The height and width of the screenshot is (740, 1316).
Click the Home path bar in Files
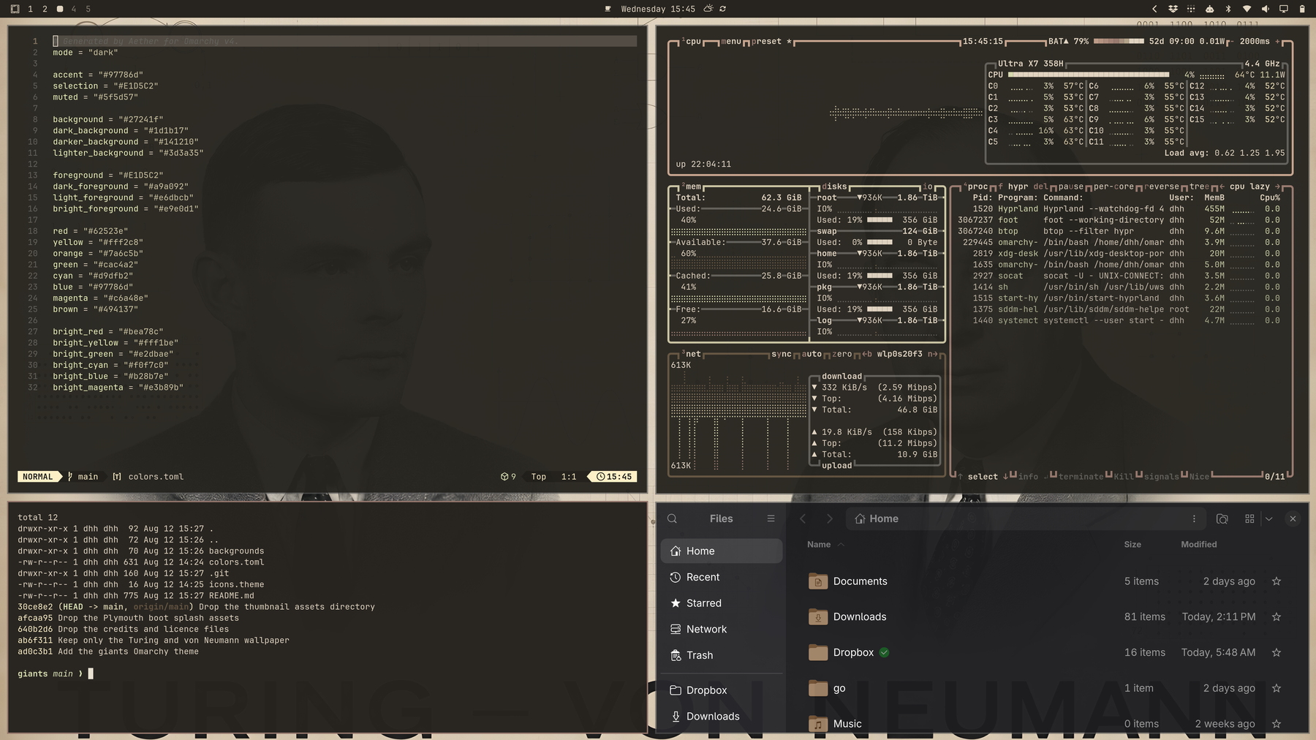[x=1026, y=518]
